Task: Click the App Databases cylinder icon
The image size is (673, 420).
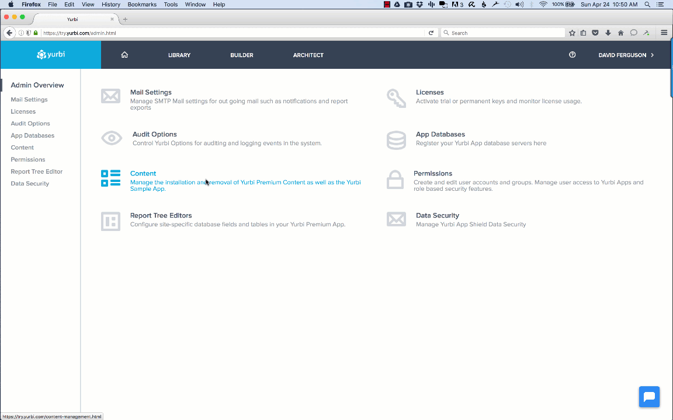Action: (396, 140)
